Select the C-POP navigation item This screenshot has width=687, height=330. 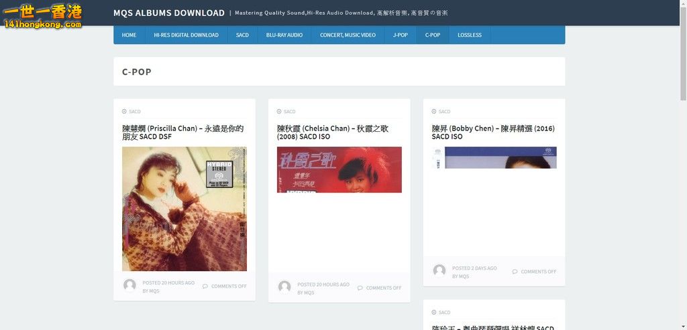(x=433, y=35)
